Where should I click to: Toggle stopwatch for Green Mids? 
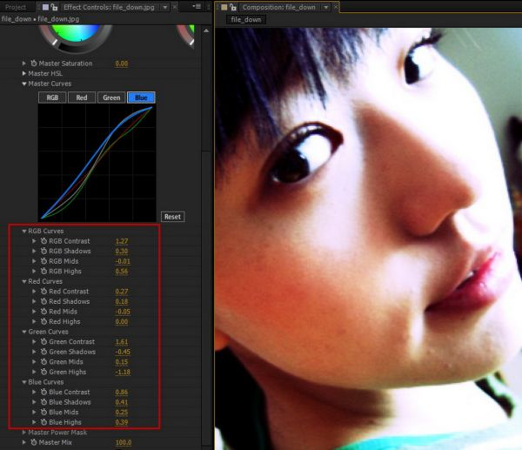point(44,361)
